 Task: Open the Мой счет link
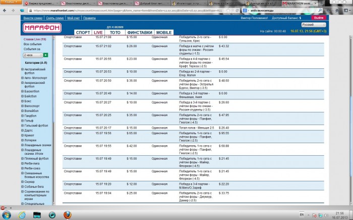pos(74,18)
